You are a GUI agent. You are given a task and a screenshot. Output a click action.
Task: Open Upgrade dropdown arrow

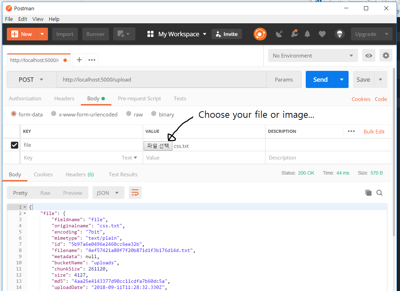coord(387,34)
